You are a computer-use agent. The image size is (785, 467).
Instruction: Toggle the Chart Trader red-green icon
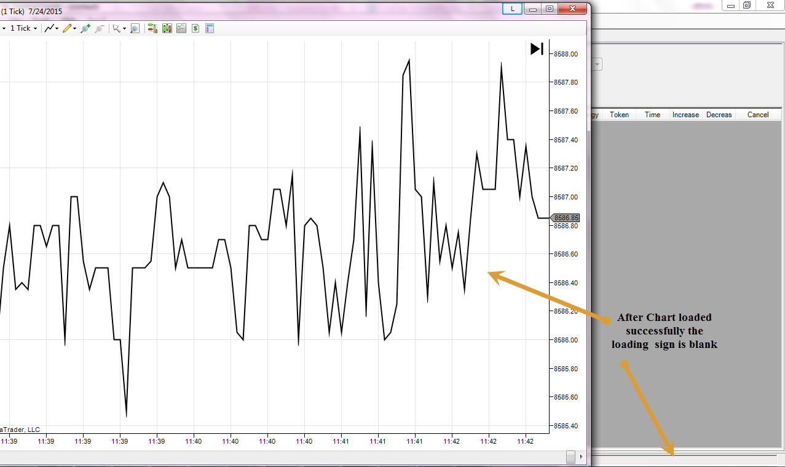[152, 28]
